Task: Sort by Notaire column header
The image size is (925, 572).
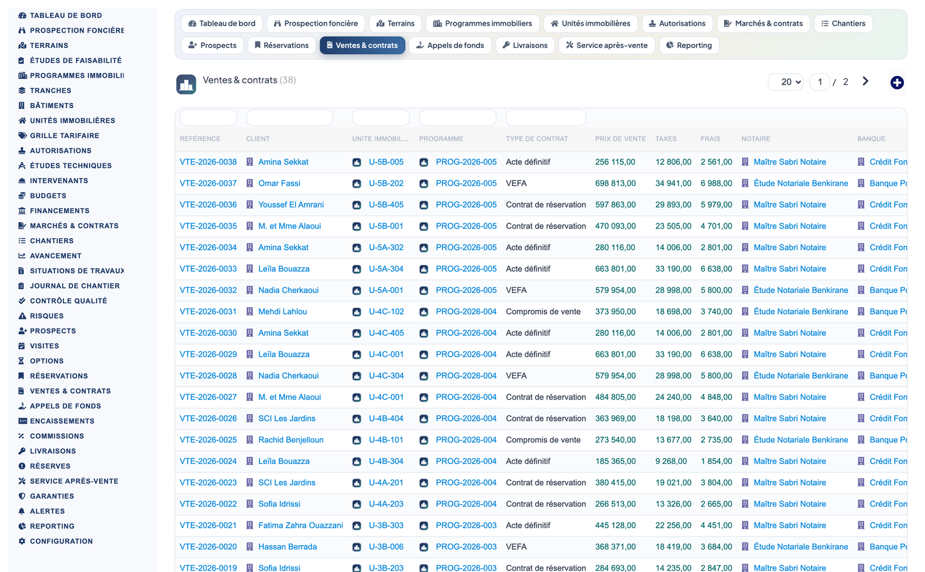Action: point(756,139)
